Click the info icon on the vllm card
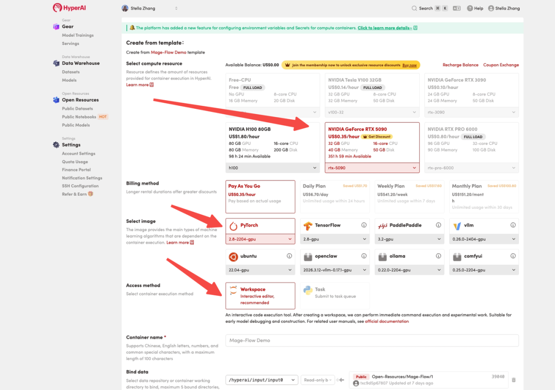The image size is (555, 390). coord(513,225)
